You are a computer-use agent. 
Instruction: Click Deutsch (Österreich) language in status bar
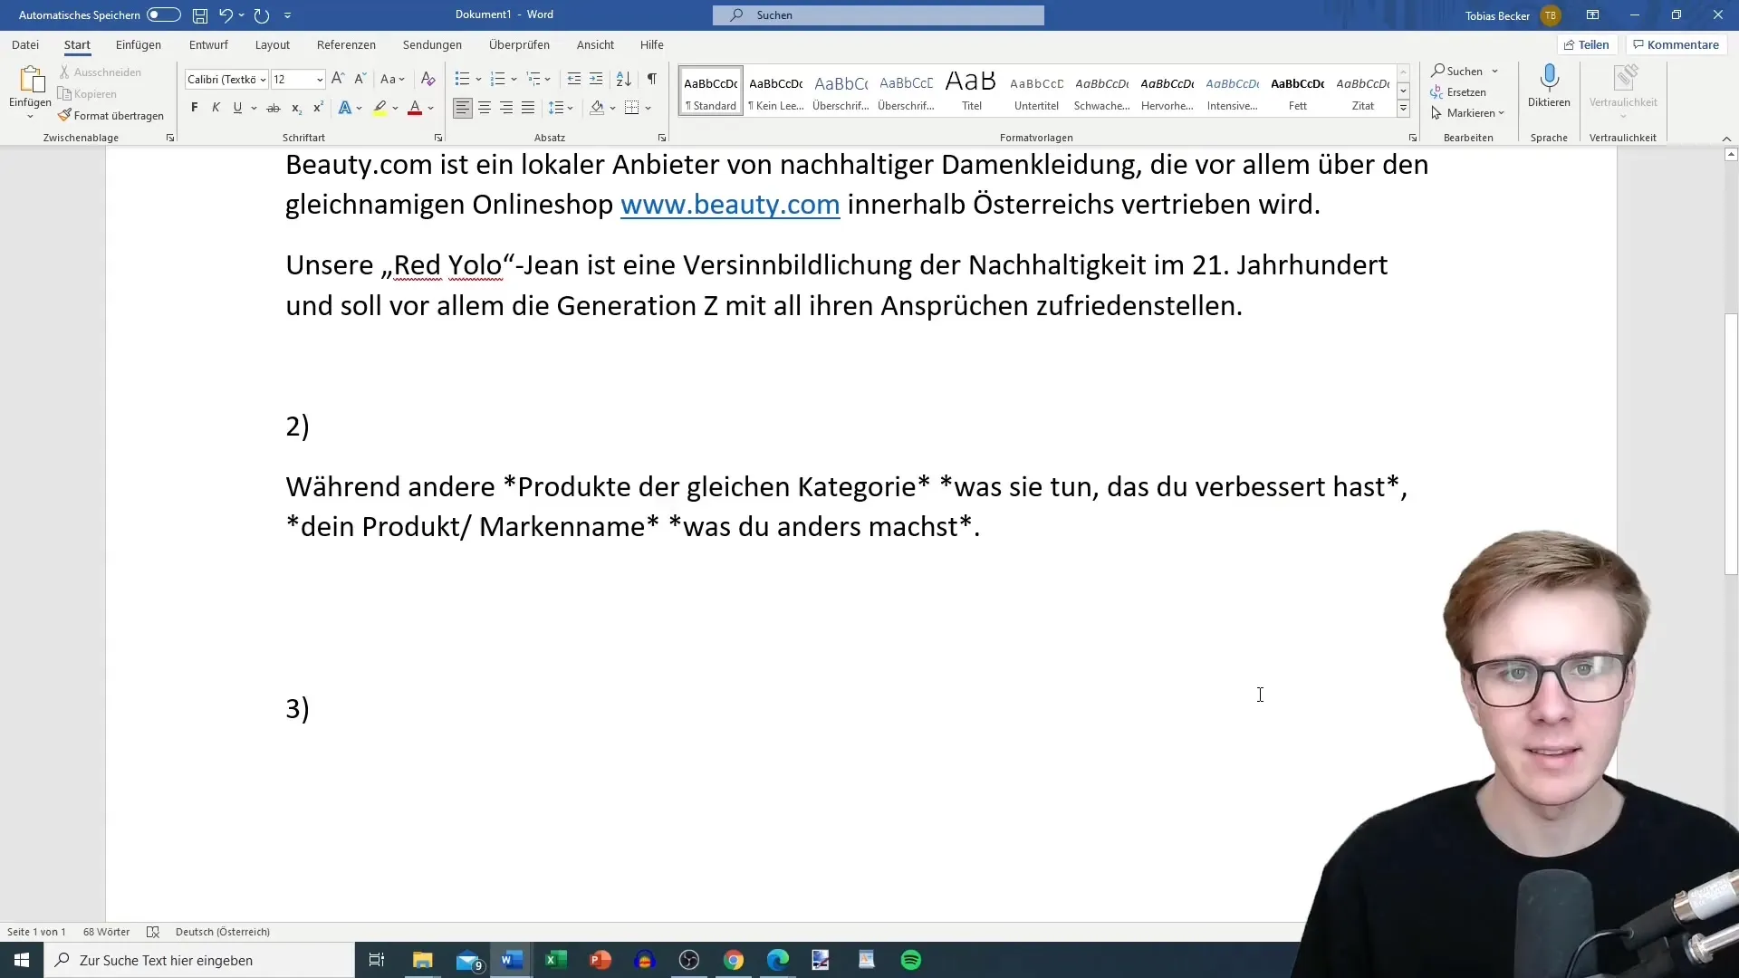223,932
